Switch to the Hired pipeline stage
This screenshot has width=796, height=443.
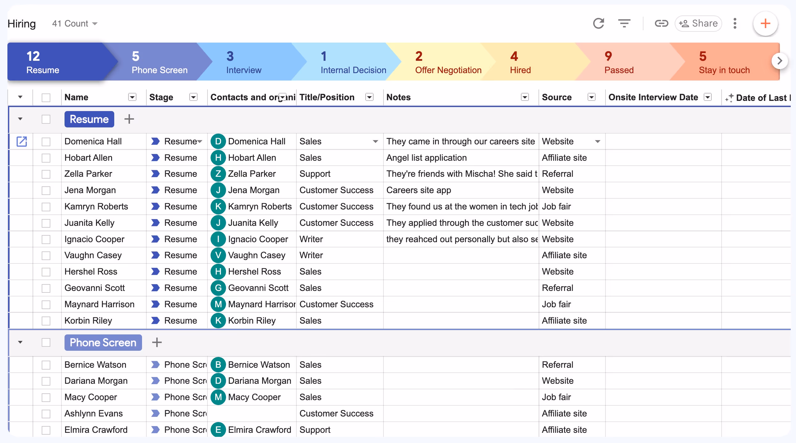click(520, 62)
